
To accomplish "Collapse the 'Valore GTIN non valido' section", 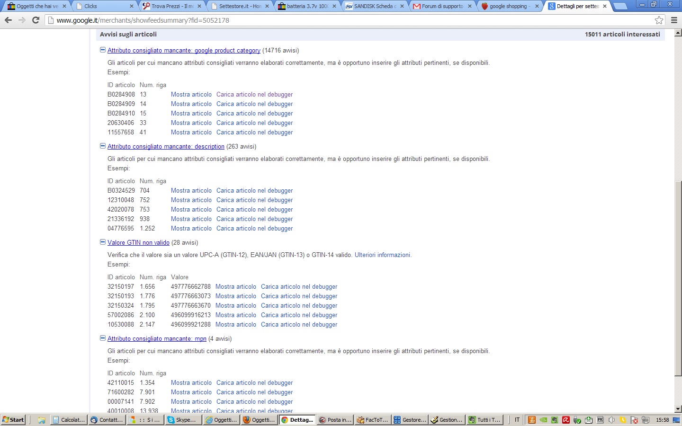I will click(x=103, y=242).
